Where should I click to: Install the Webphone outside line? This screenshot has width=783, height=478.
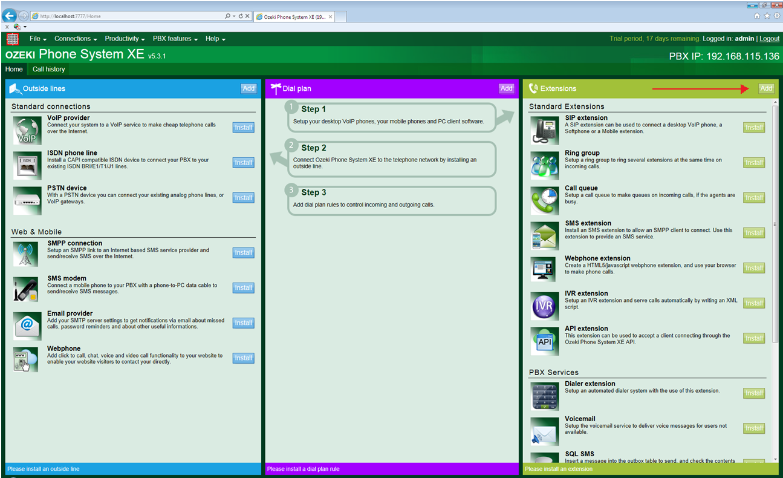tap(244, 358)
